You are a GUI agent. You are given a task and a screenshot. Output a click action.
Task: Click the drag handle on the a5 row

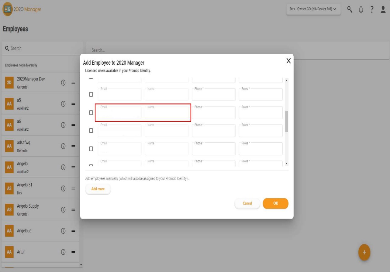[x=73, y=104]
